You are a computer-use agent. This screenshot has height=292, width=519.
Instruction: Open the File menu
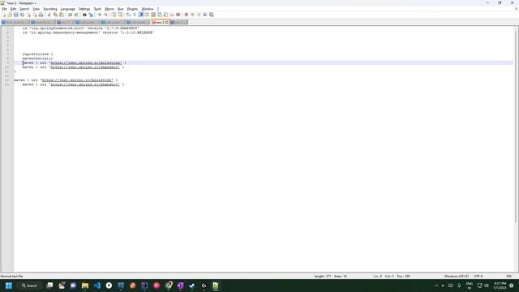point(4,9)
